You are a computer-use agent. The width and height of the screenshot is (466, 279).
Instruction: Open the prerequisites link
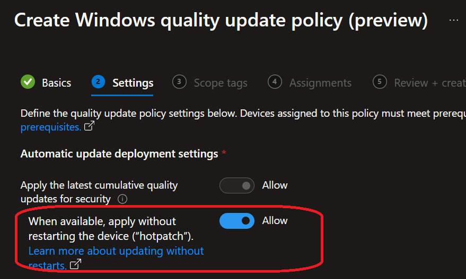pyautogui.click(x=50, y=127)
